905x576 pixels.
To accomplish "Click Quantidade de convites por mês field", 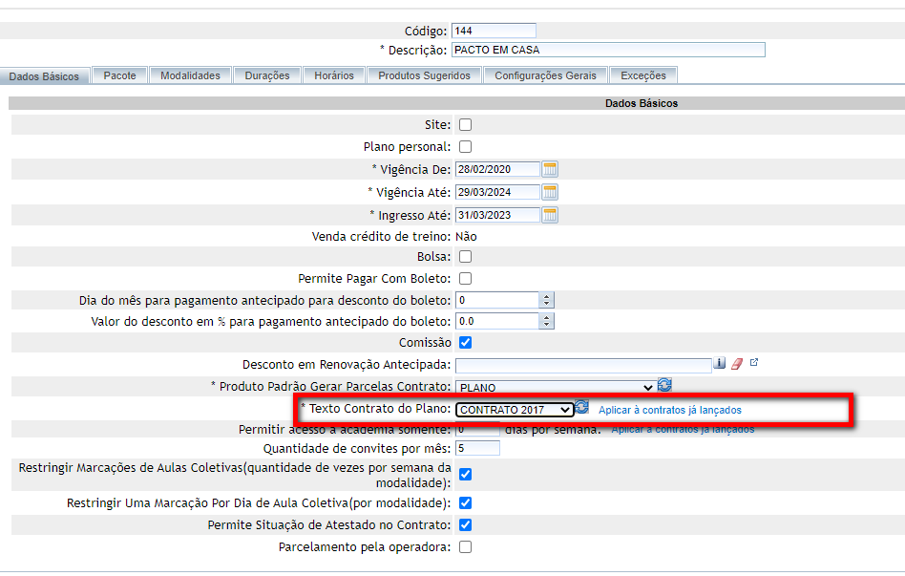I will pos(477,448).
